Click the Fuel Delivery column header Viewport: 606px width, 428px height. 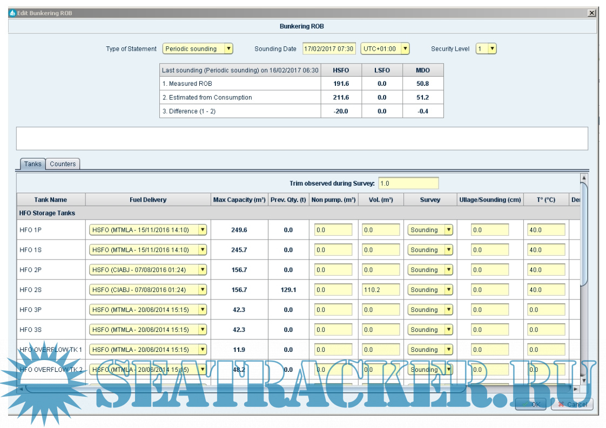pyautogui.click(x=148, y=200)
